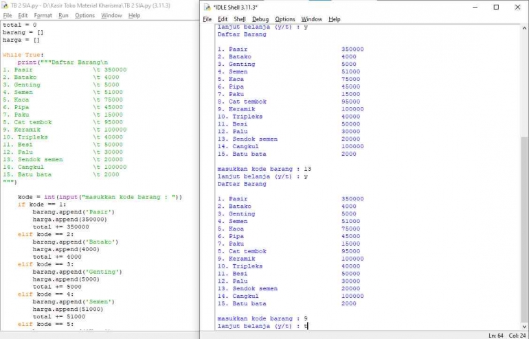Click the Python icon in IDLE Shell title bar
The width and height of the screenshot is (529, 339).
(207, 7)
